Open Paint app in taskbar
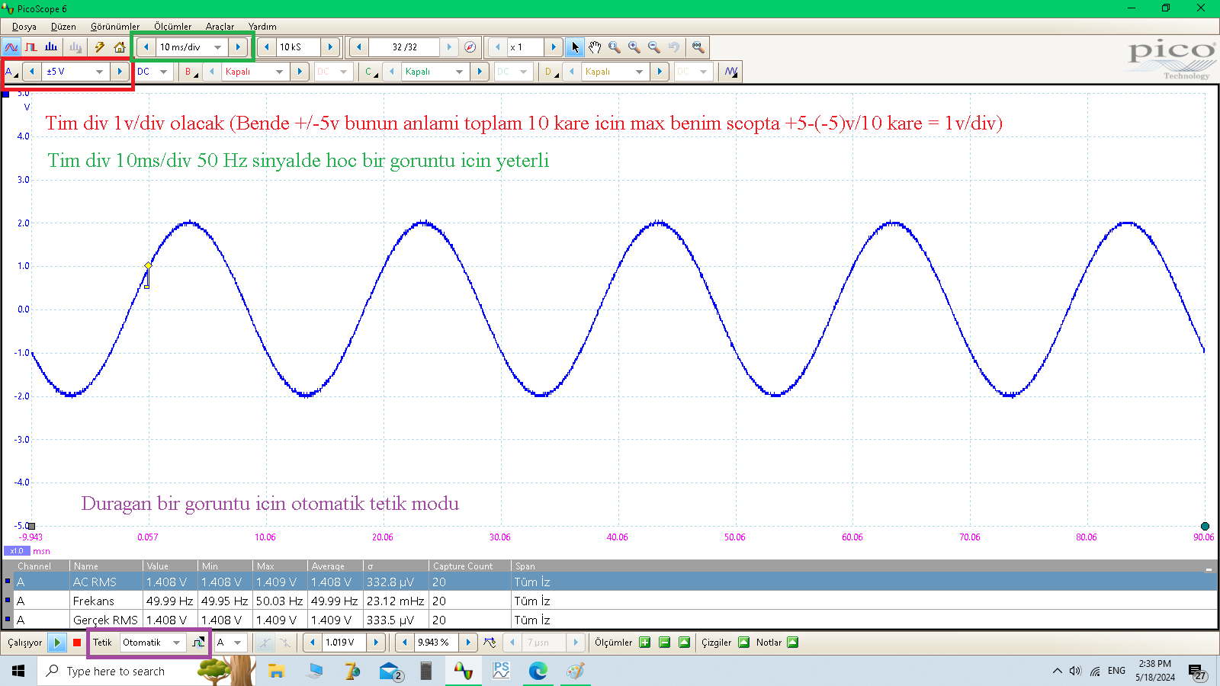This screenshot has height=686, width=1220. (576, 671)
